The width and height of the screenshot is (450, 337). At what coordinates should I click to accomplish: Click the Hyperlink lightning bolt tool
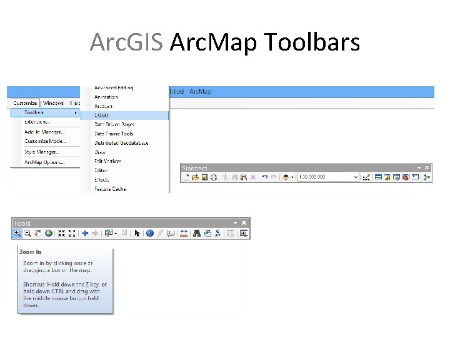pos(161,233)
